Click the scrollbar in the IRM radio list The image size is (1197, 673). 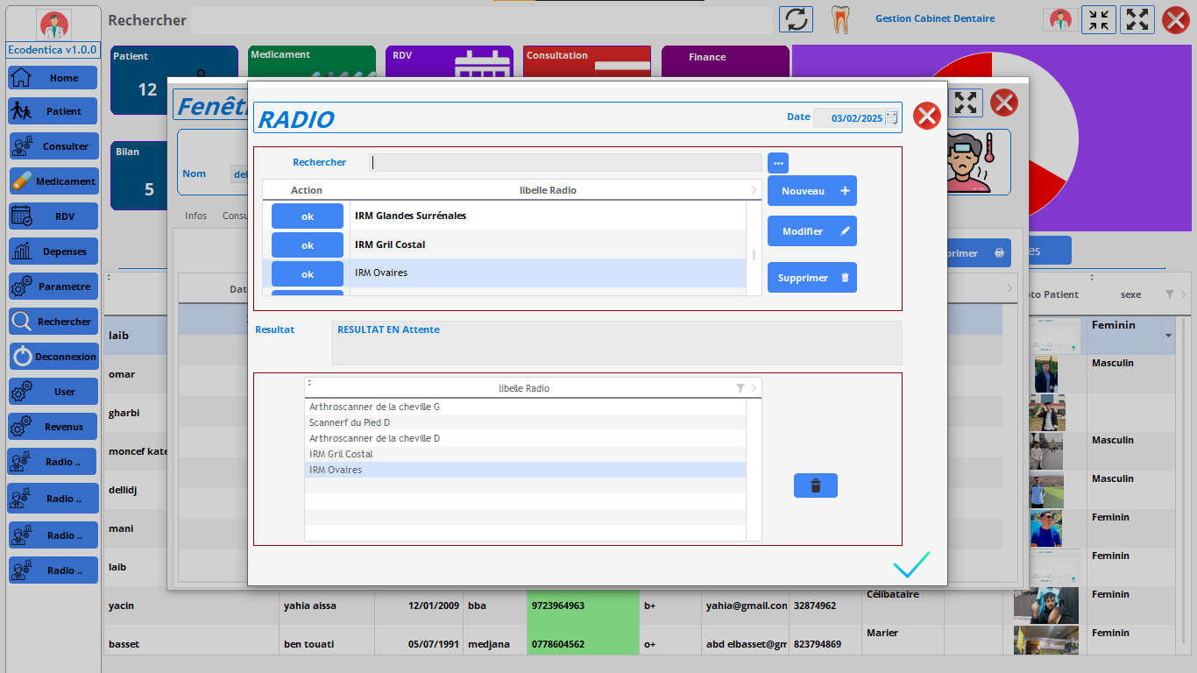pyautogui.click(x=754, y=255)
